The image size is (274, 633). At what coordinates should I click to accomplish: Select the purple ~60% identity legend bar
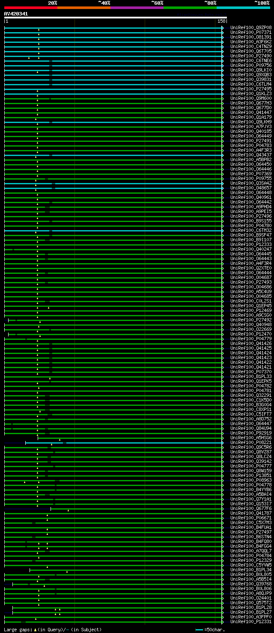pyautogui.click(x=137, y=8)
